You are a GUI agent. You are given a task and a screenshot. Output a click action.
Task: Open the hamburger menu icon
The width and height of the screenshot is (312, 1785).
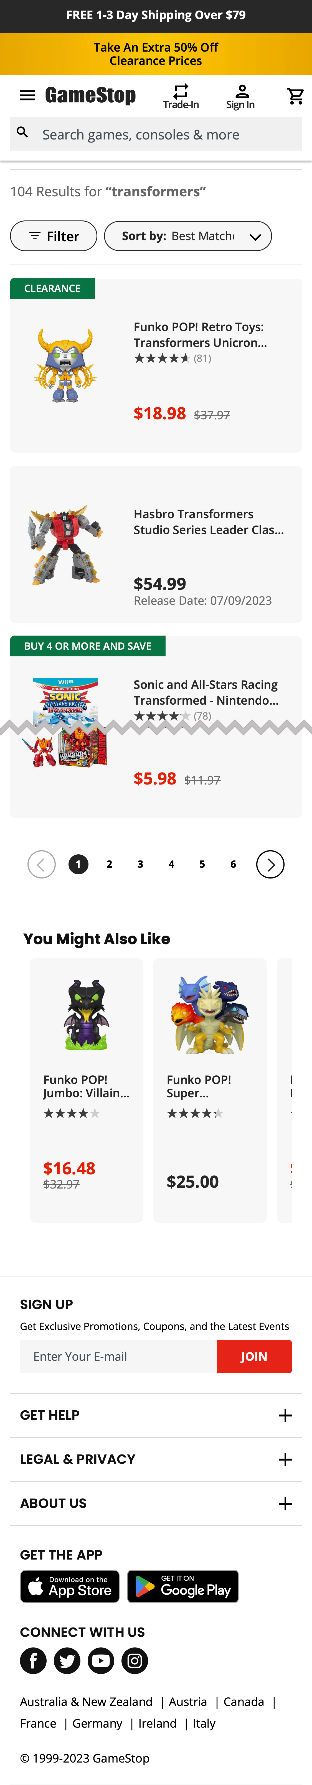[x=27, y=96]
